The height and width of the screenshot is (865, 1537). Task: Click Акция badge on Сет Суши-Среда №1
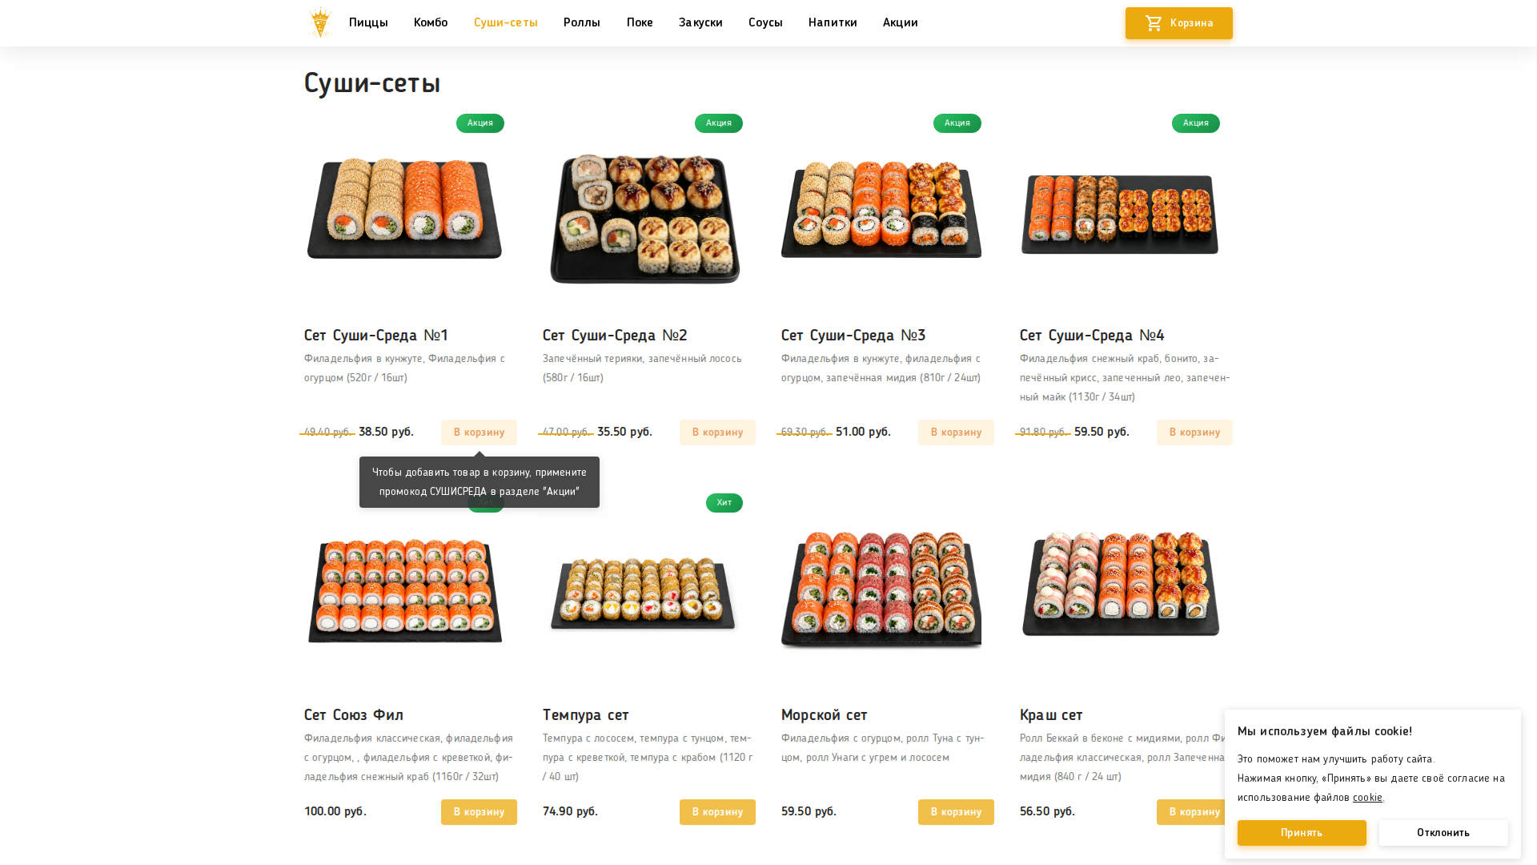click(480, 123)
